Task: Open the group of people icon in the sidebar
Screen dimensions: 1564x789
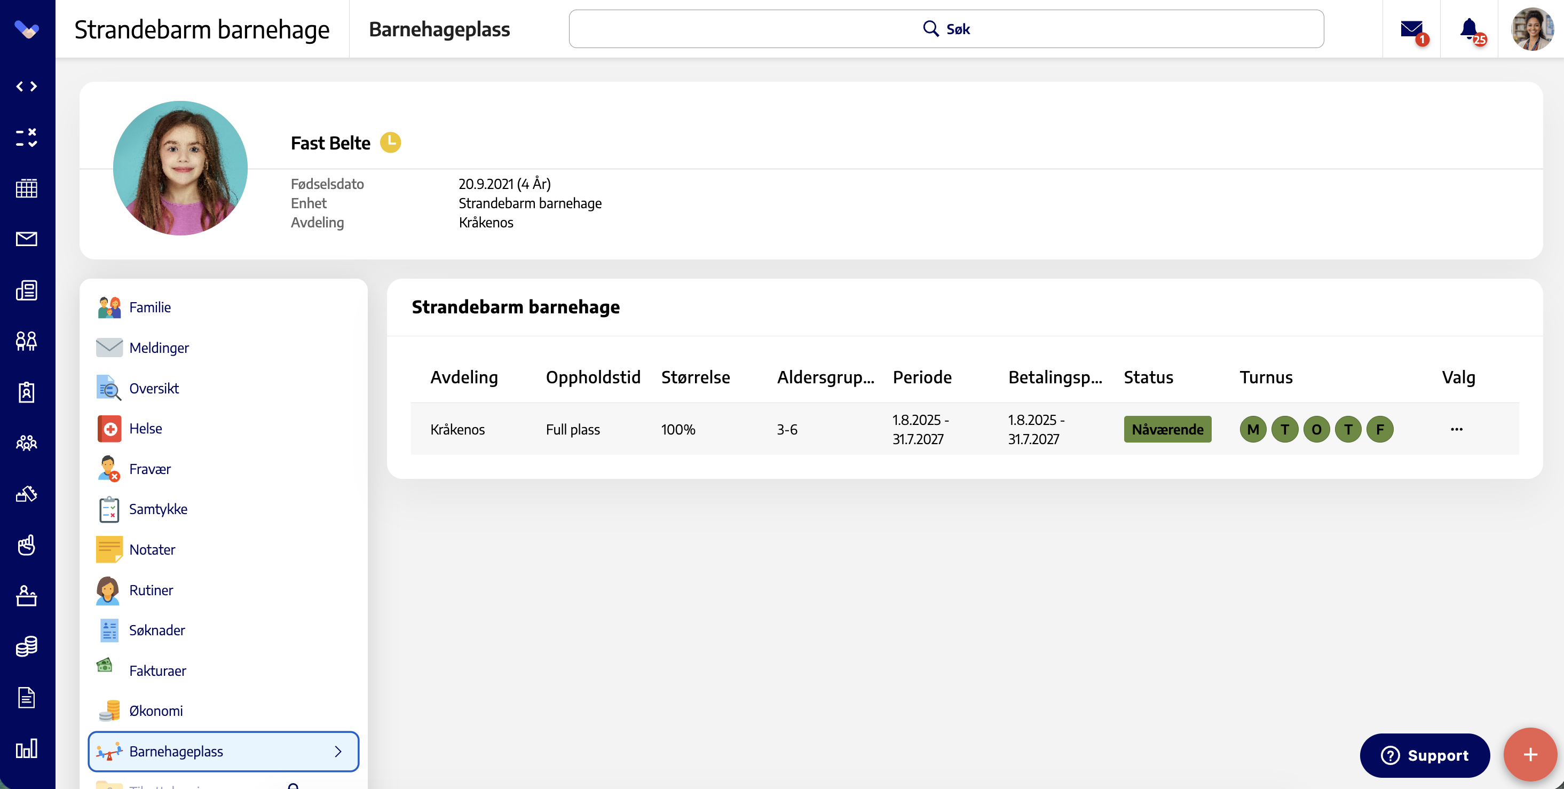Action: click(27, 443)
